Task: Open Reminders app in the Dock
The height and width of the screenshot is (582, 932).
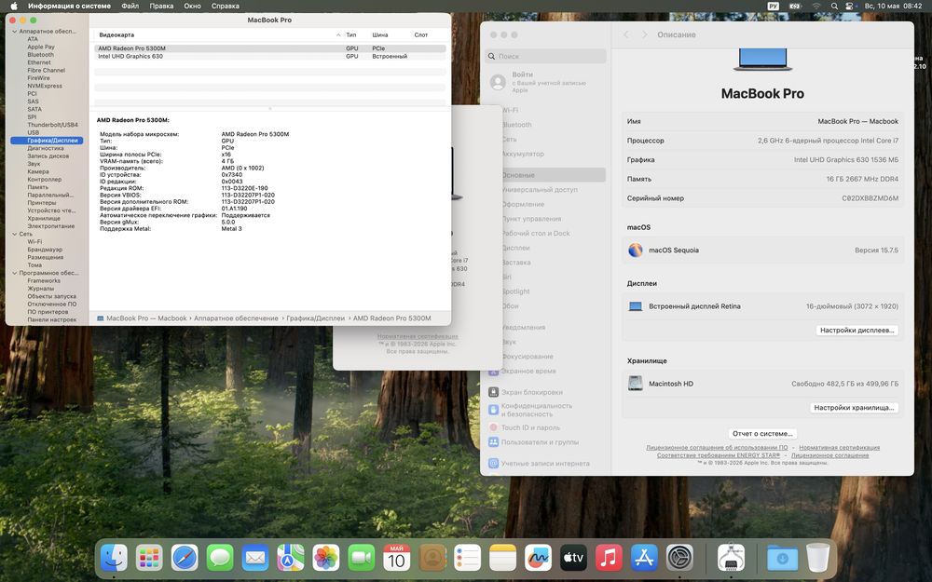Action: click(x=467, y=558)
